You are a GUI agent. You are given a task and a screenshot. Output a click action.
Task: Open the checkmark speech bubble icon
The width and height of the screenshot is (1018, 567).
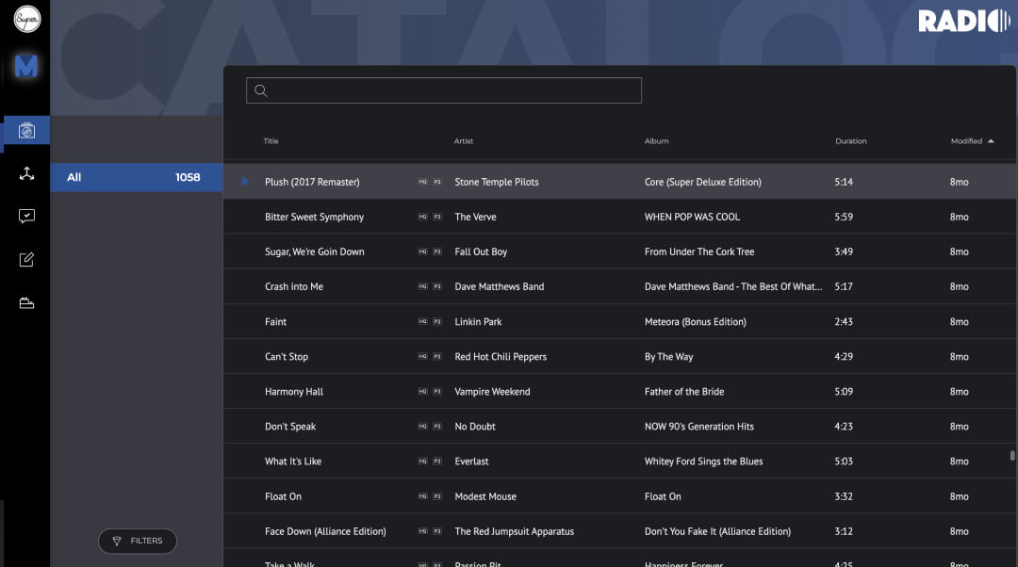pos(26,217)
